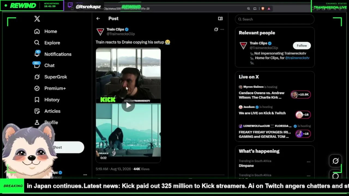Click Train Clips avatar in Relevant people
This screenshot has width=349, height=196.
coord(243,45)
